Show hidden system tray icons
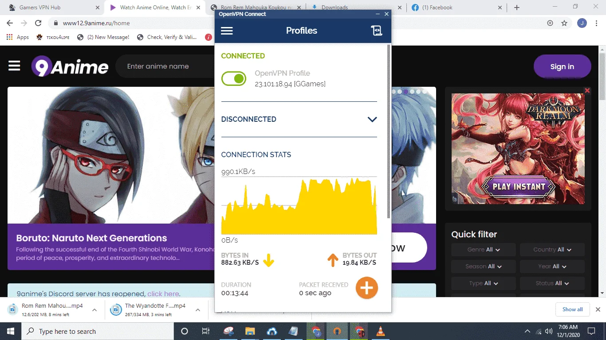 pyautogui.click(x=527, y=331)
